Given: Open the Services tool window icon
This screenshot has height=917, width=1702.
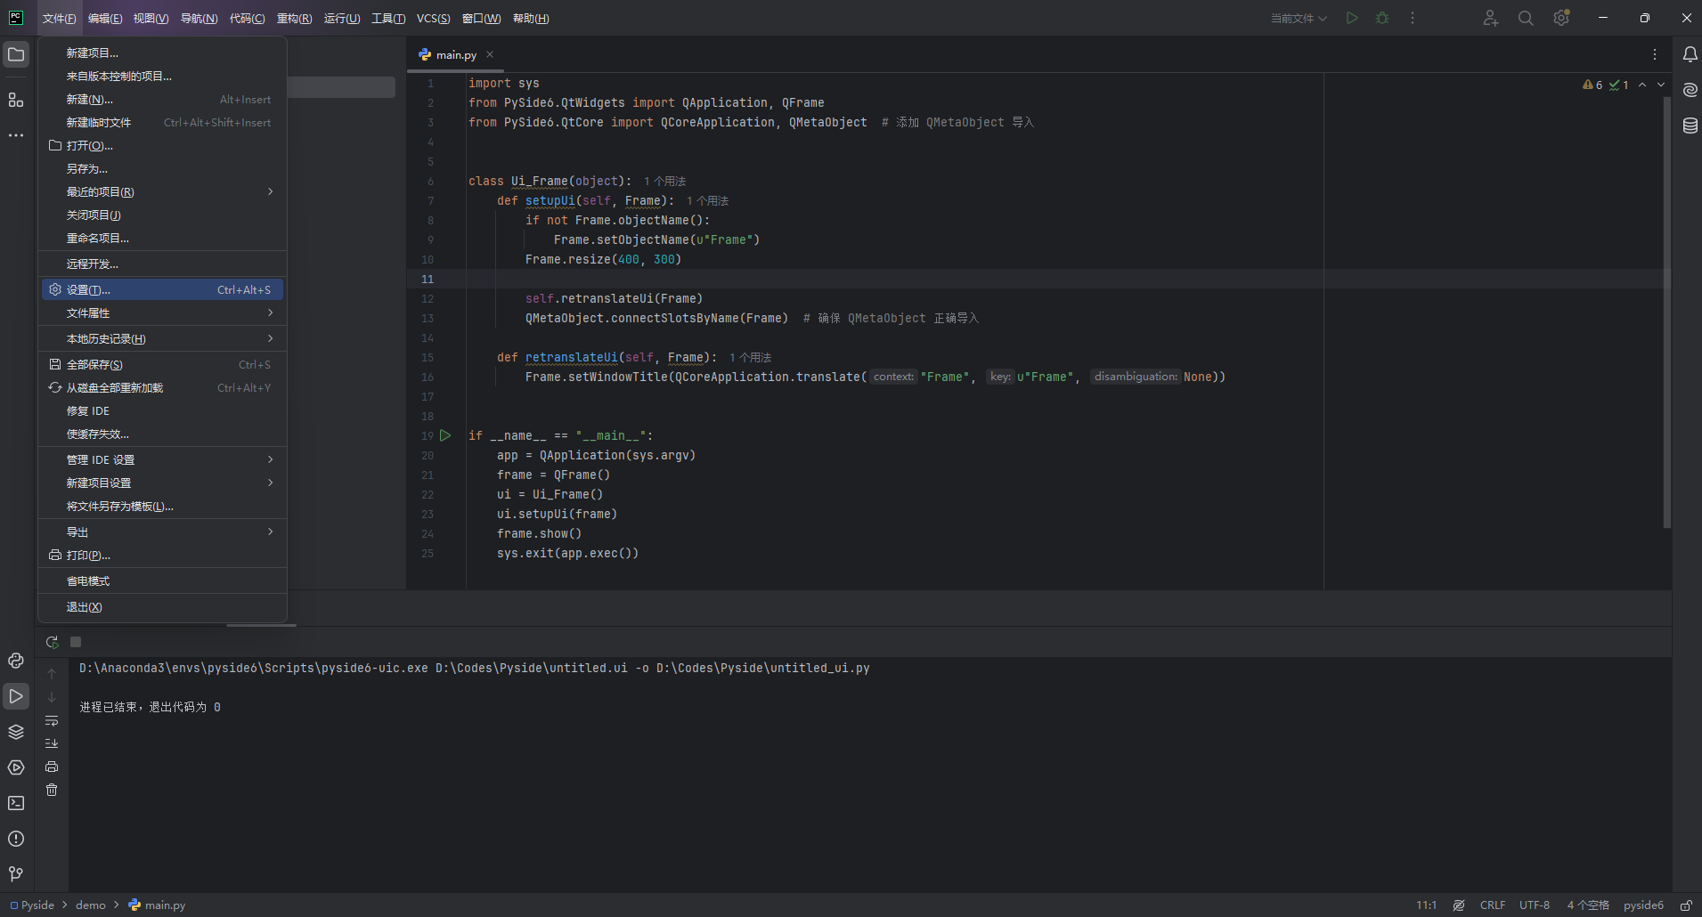Looking at the screenshot, I should click(16, 767).
